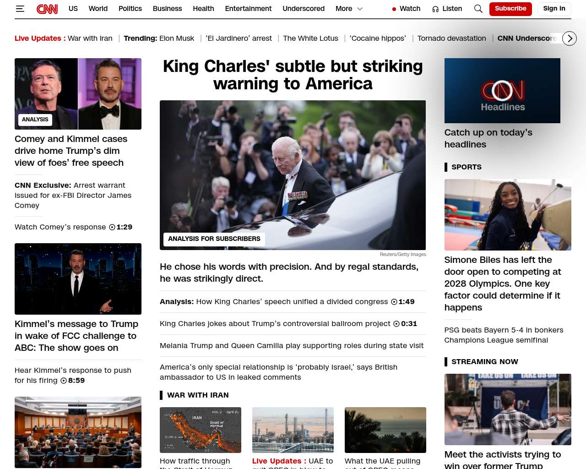Open the War with Iran section header
586x469 pixels.
coord(198,395)
